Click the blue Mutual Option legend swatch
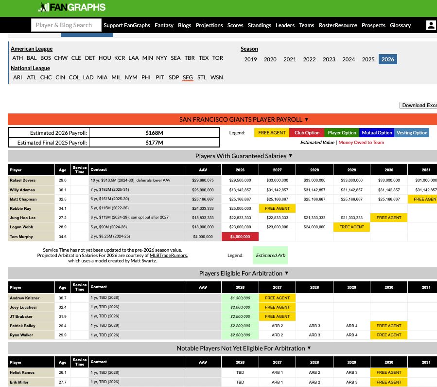Screen dimensions: 437x387 pos(377,133)
